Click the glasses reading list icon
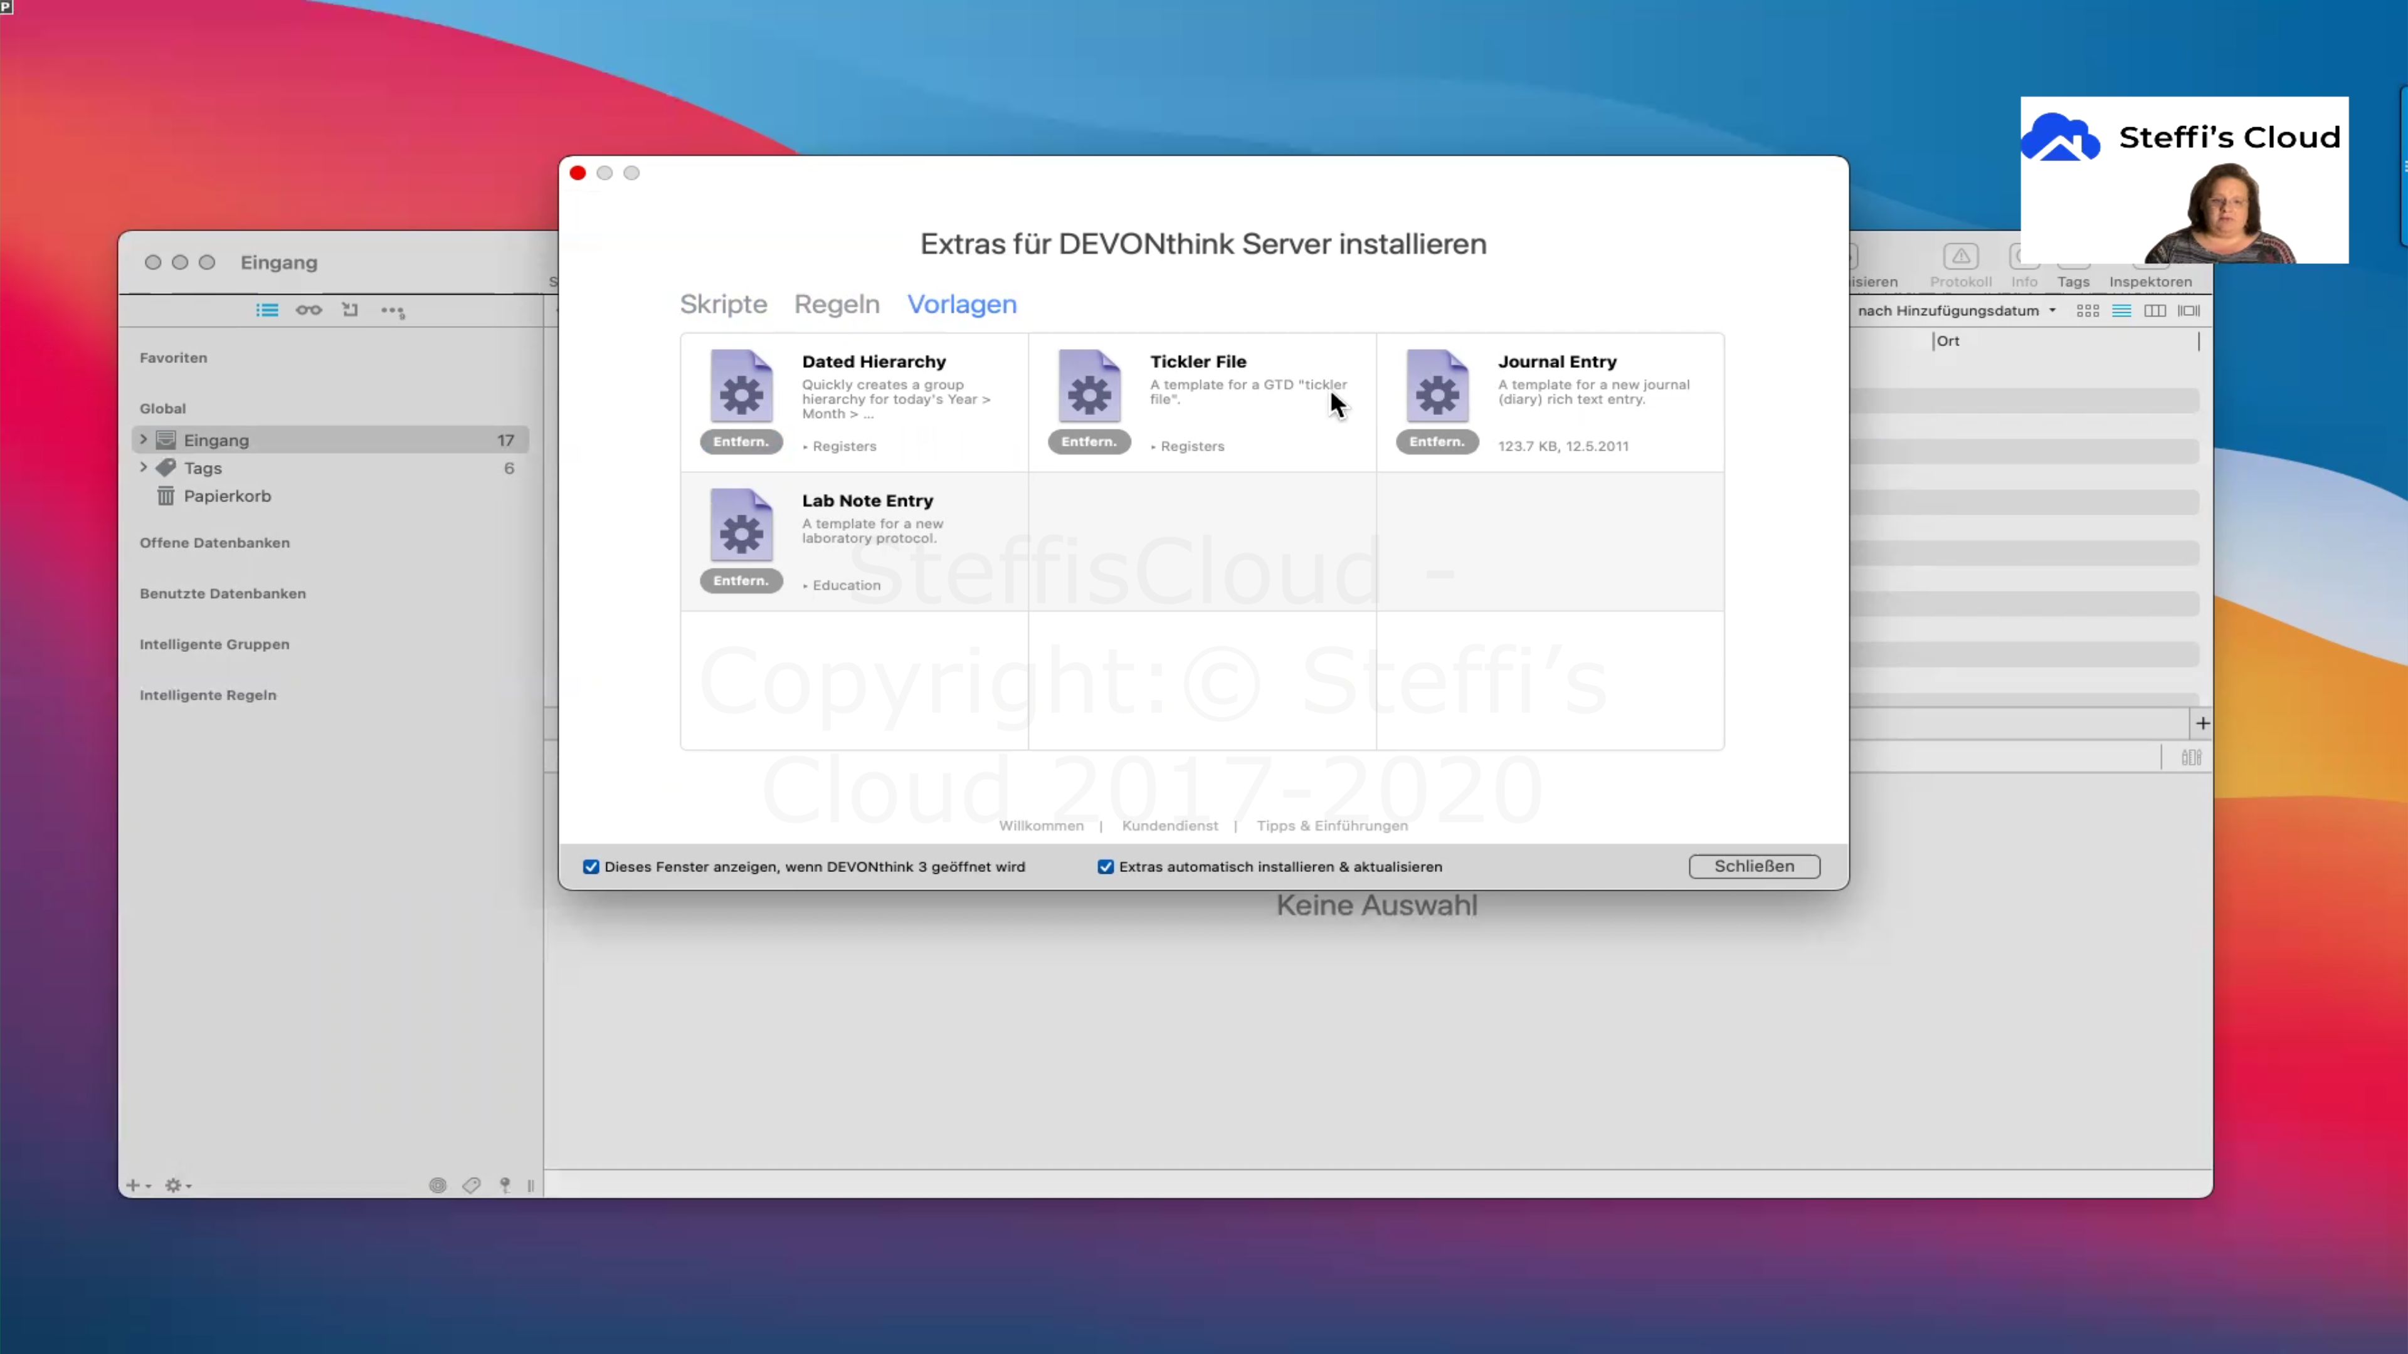This screenshot has width=2408, height=1354. (x=309, y=310)
